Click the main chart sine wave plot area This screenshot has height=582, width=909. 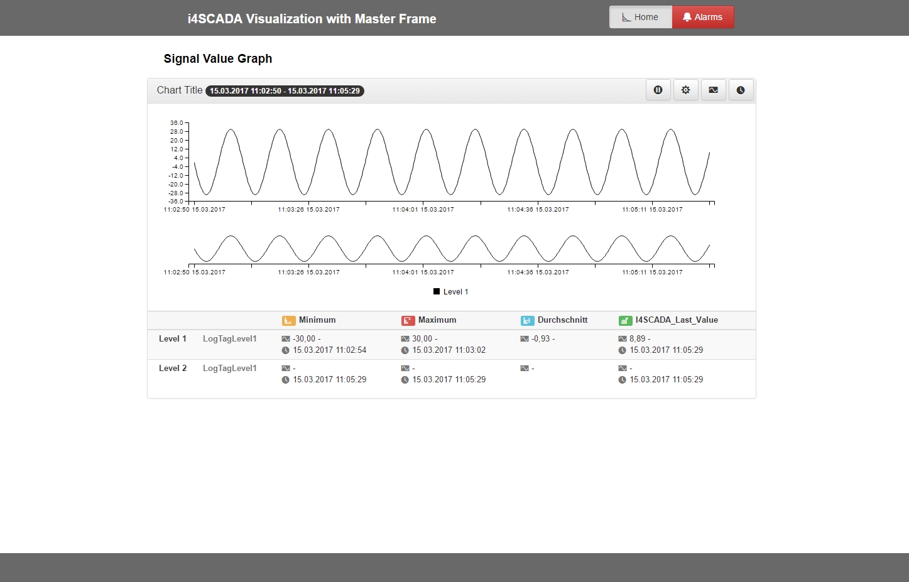pos(452,162)
